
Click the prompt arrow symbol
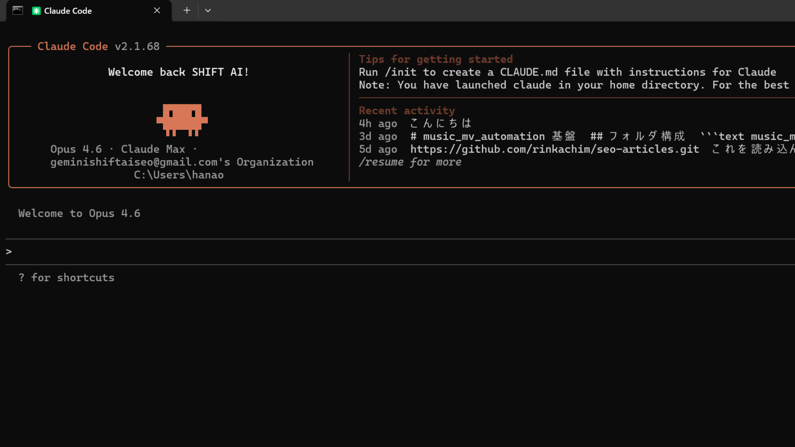pos(9,252)
